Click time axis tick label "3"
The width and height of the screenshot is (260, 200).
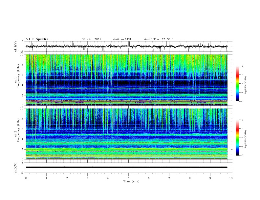(x=87, y=178)
